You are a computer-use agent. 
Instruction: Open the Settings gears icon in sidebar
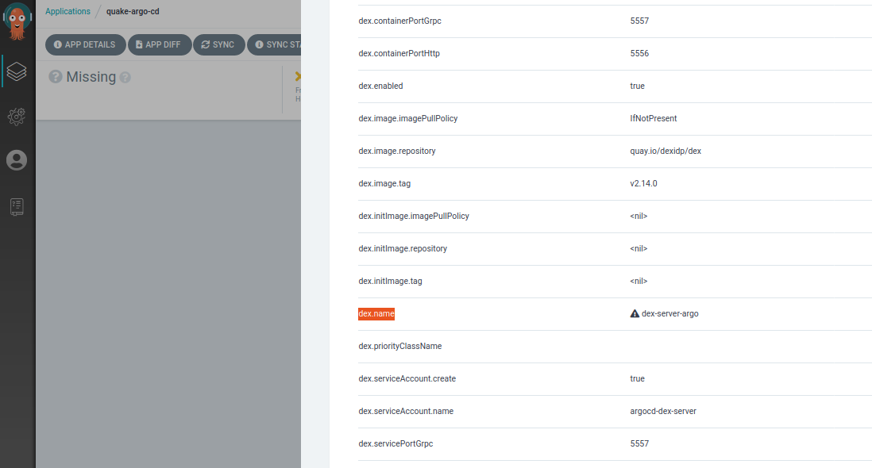point(17,116)
